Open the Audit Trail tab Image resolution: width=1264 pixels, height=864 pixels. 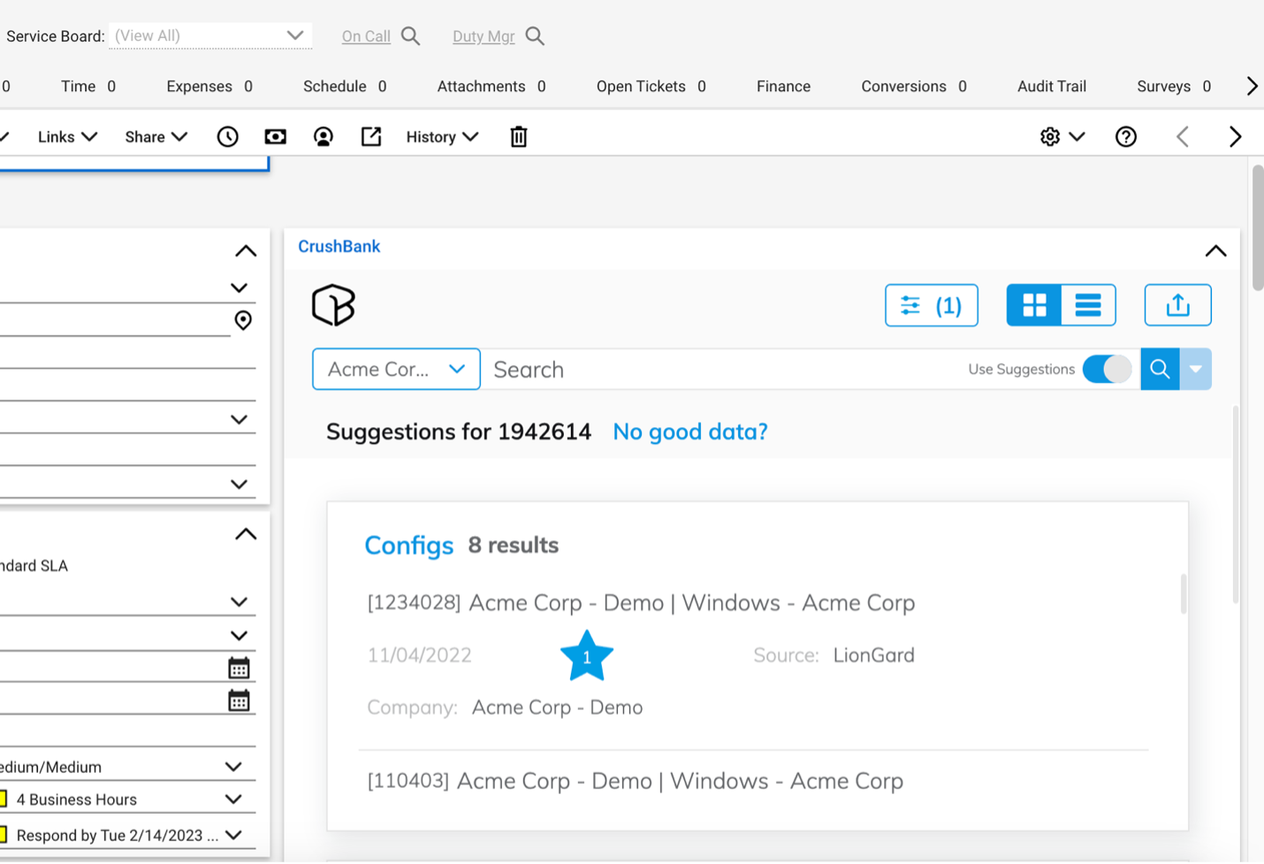pos(1052,86)
